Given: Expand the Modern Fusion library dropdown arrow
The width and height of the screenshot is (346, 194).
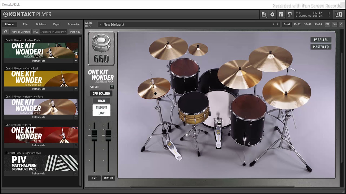Looking at the screenshot, I should coord(76,61).
